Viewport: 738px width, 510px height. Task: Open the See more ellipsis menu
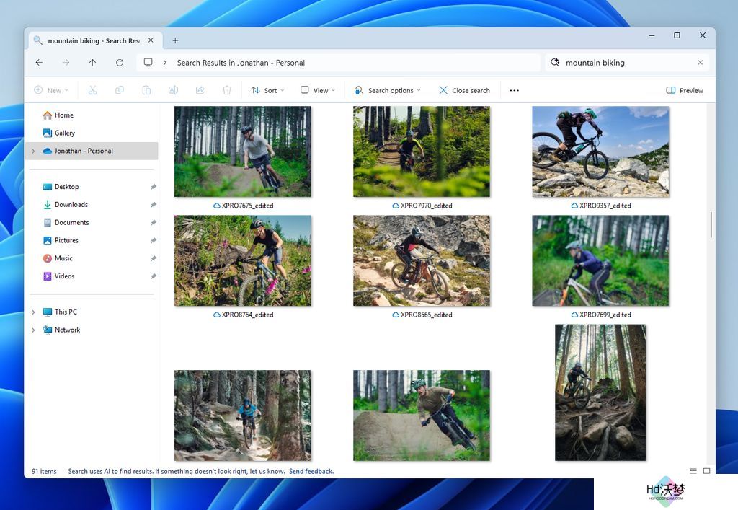pyautogui.click(x=514, y=90)
